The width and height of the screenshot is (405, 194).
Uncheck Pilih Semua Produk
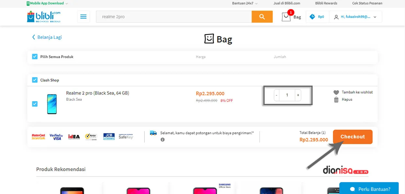pyautogui.click(x=35, y=56)
